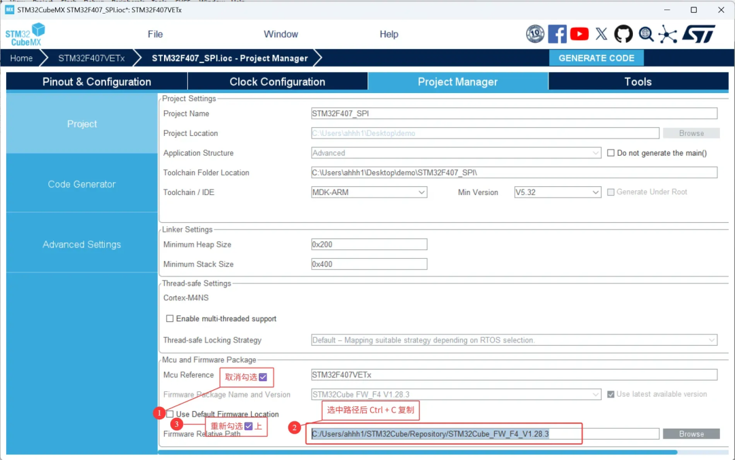This screenshot has height=460, width=735.
Task: Click the STM32CubeMX logo
Action: point(25,35)
